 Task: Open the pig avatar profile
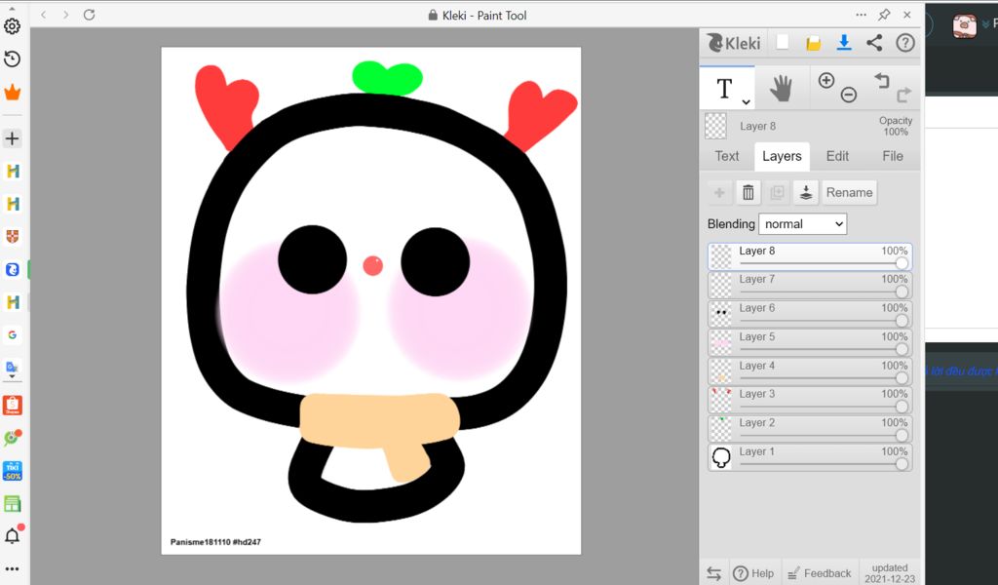(964, 26)
